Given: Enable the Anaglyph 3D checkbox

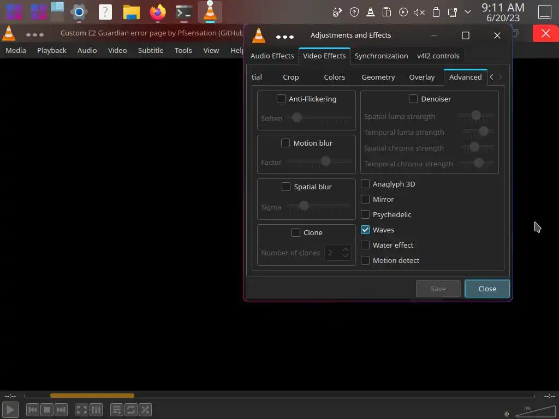Looking at the screenshot, I should click(x=365, y=184).
